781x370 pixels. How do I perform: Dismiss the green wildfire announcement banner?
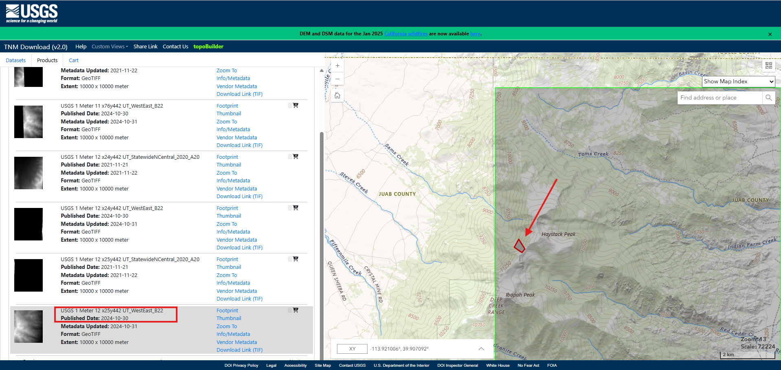770,35
